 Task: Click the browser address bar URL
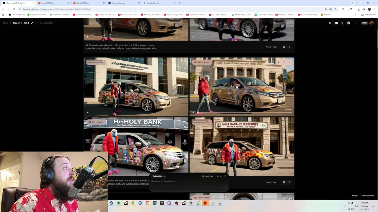pos(57,9)
